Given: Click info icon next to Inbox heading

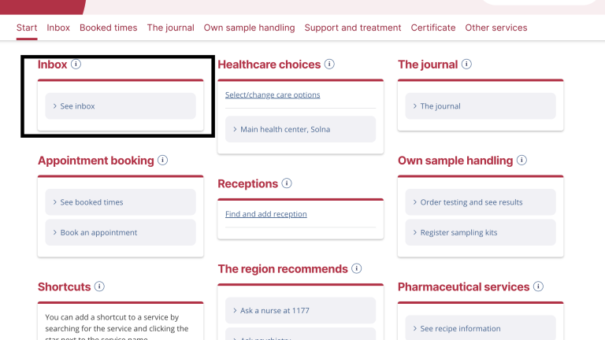Looking at the screenshot, I should coord(76,64).
